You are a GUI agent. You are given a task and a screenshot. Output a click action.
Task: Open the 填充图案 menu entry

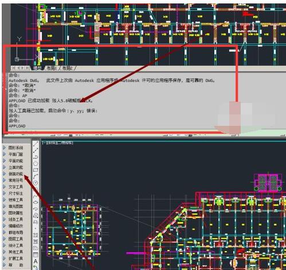pos(15,207)
